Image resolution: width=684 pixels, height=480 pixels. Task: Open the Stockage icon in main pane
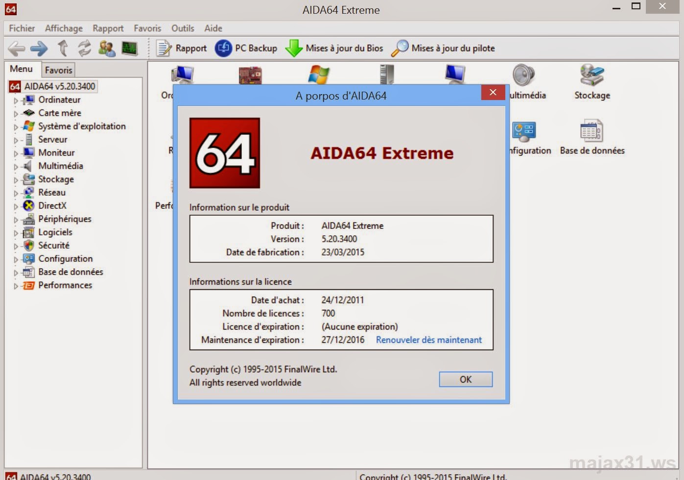(592, 82)
